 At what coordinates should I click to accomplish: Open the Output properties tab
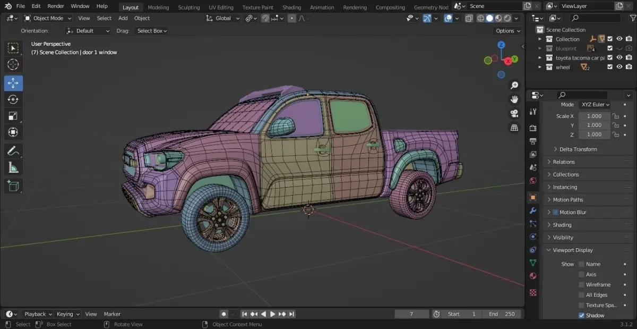point(533,141)
